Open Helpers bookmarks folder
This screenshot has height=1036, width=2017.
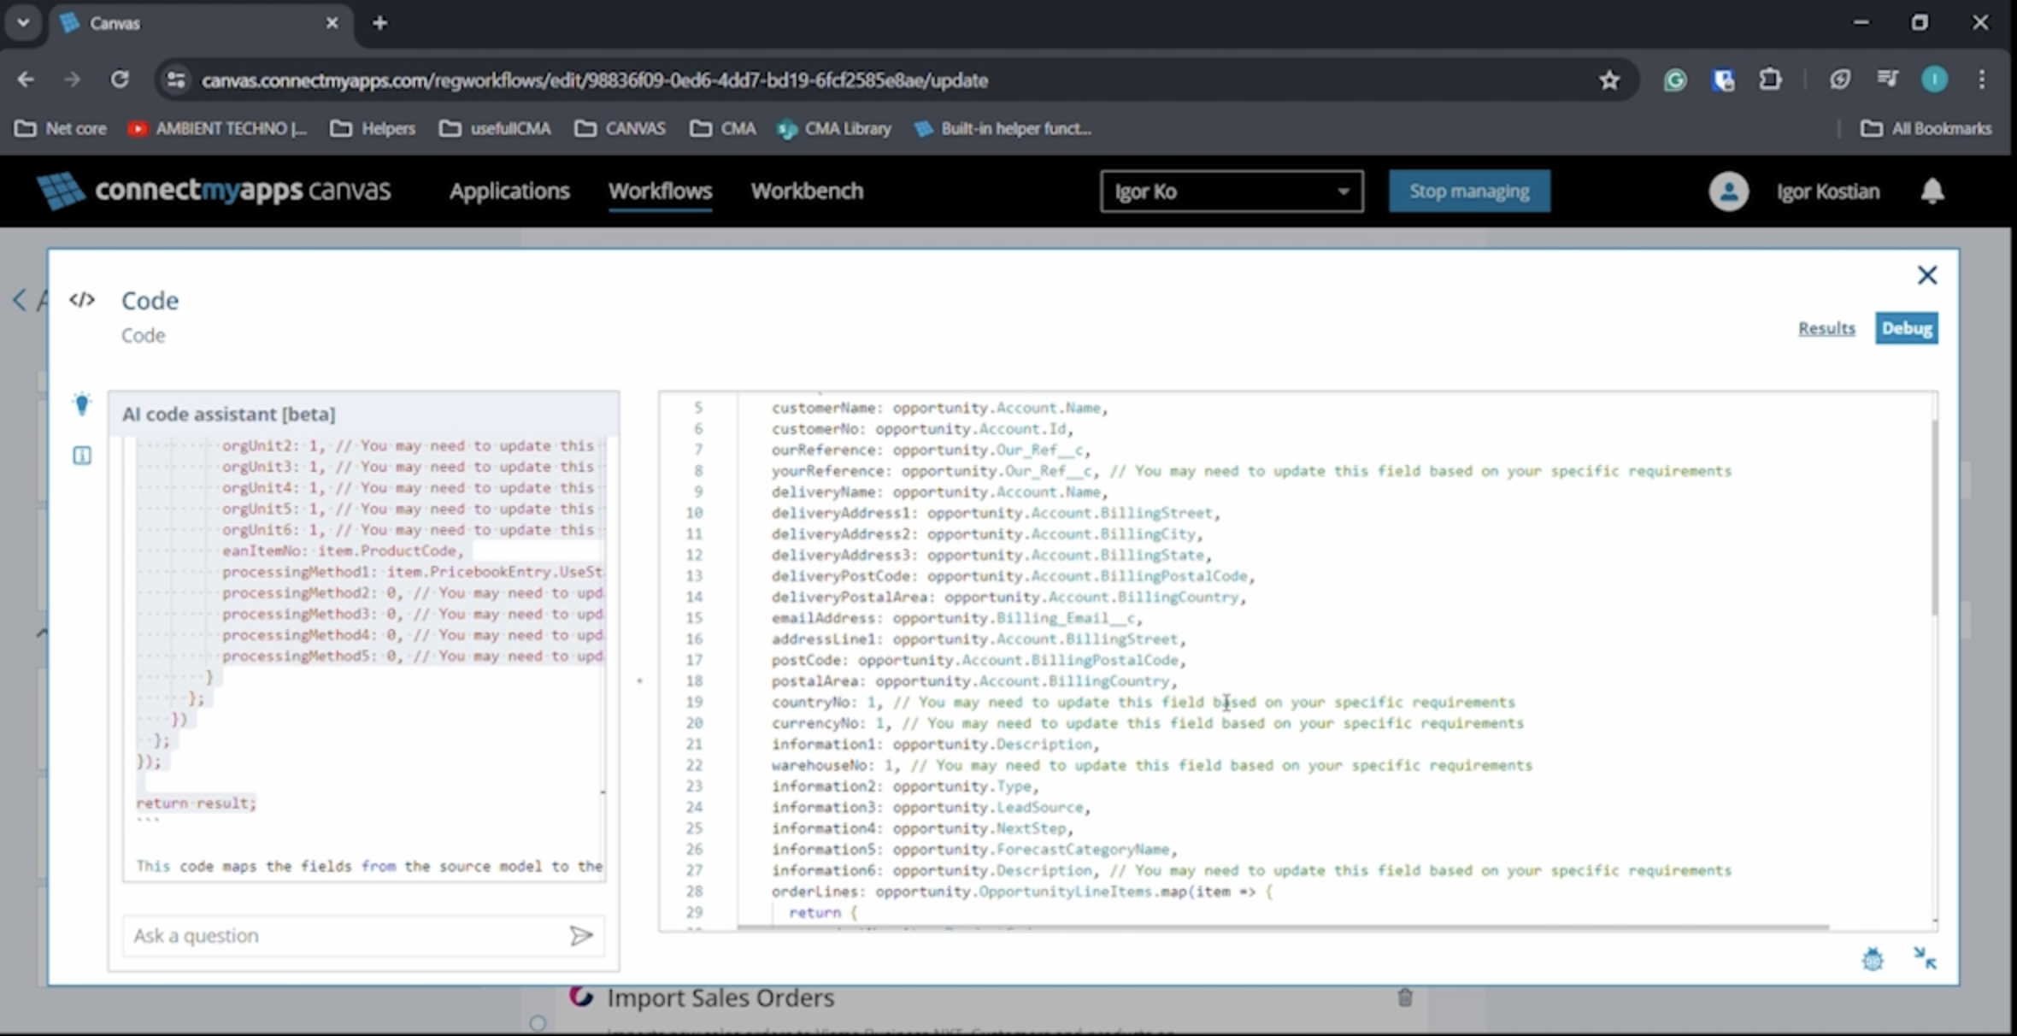coord(373,128)
